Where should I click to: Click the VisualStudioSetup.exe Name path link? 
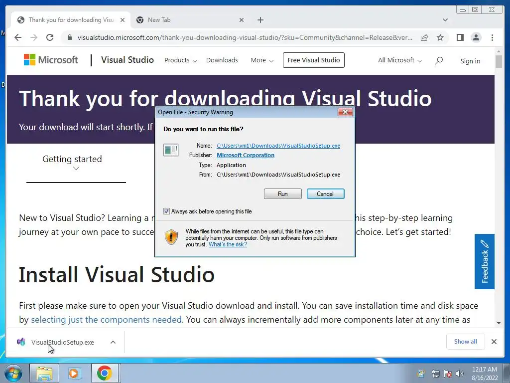point(278,146)
